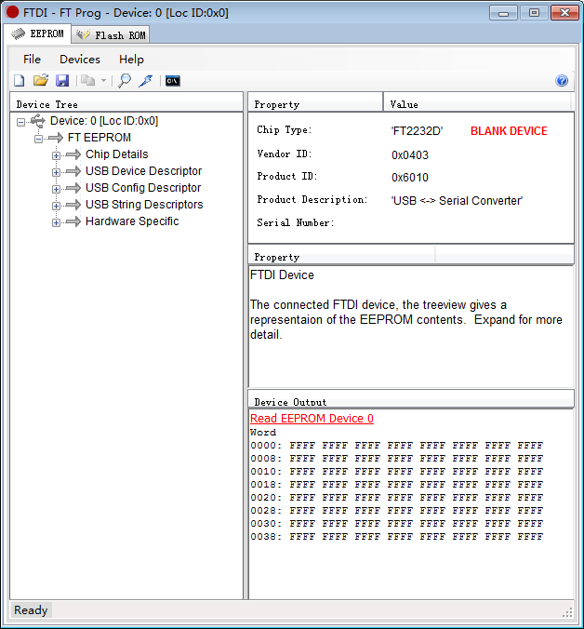Click the arrow icon beside Chip Details
This screenshot has width=584, height=629.
pyautogui.click(x=73, y=154)
